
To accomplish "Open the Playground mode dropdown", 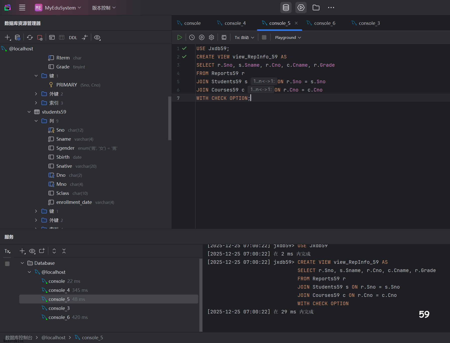I will pyautogui.click(x=288, y=37).
